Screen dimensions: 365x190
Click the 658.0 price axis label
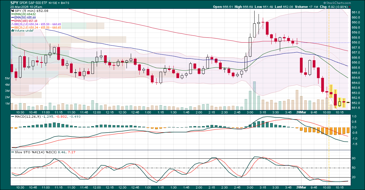point(356,42)
